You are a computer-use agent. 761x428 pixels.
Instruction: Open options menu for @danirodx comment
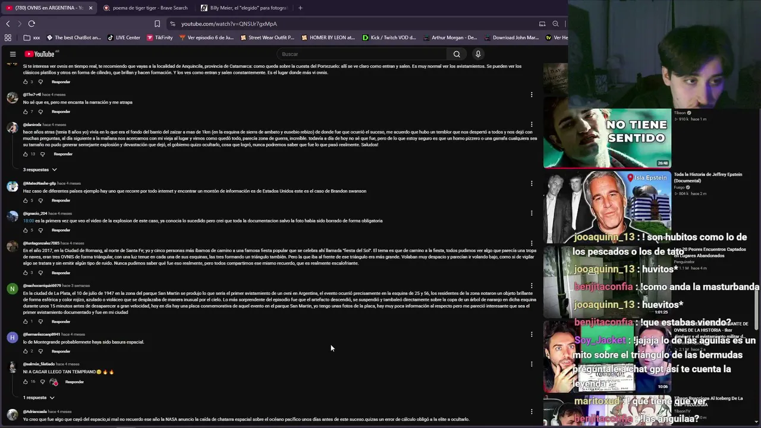pyautogui.click(x=532, y=125)
